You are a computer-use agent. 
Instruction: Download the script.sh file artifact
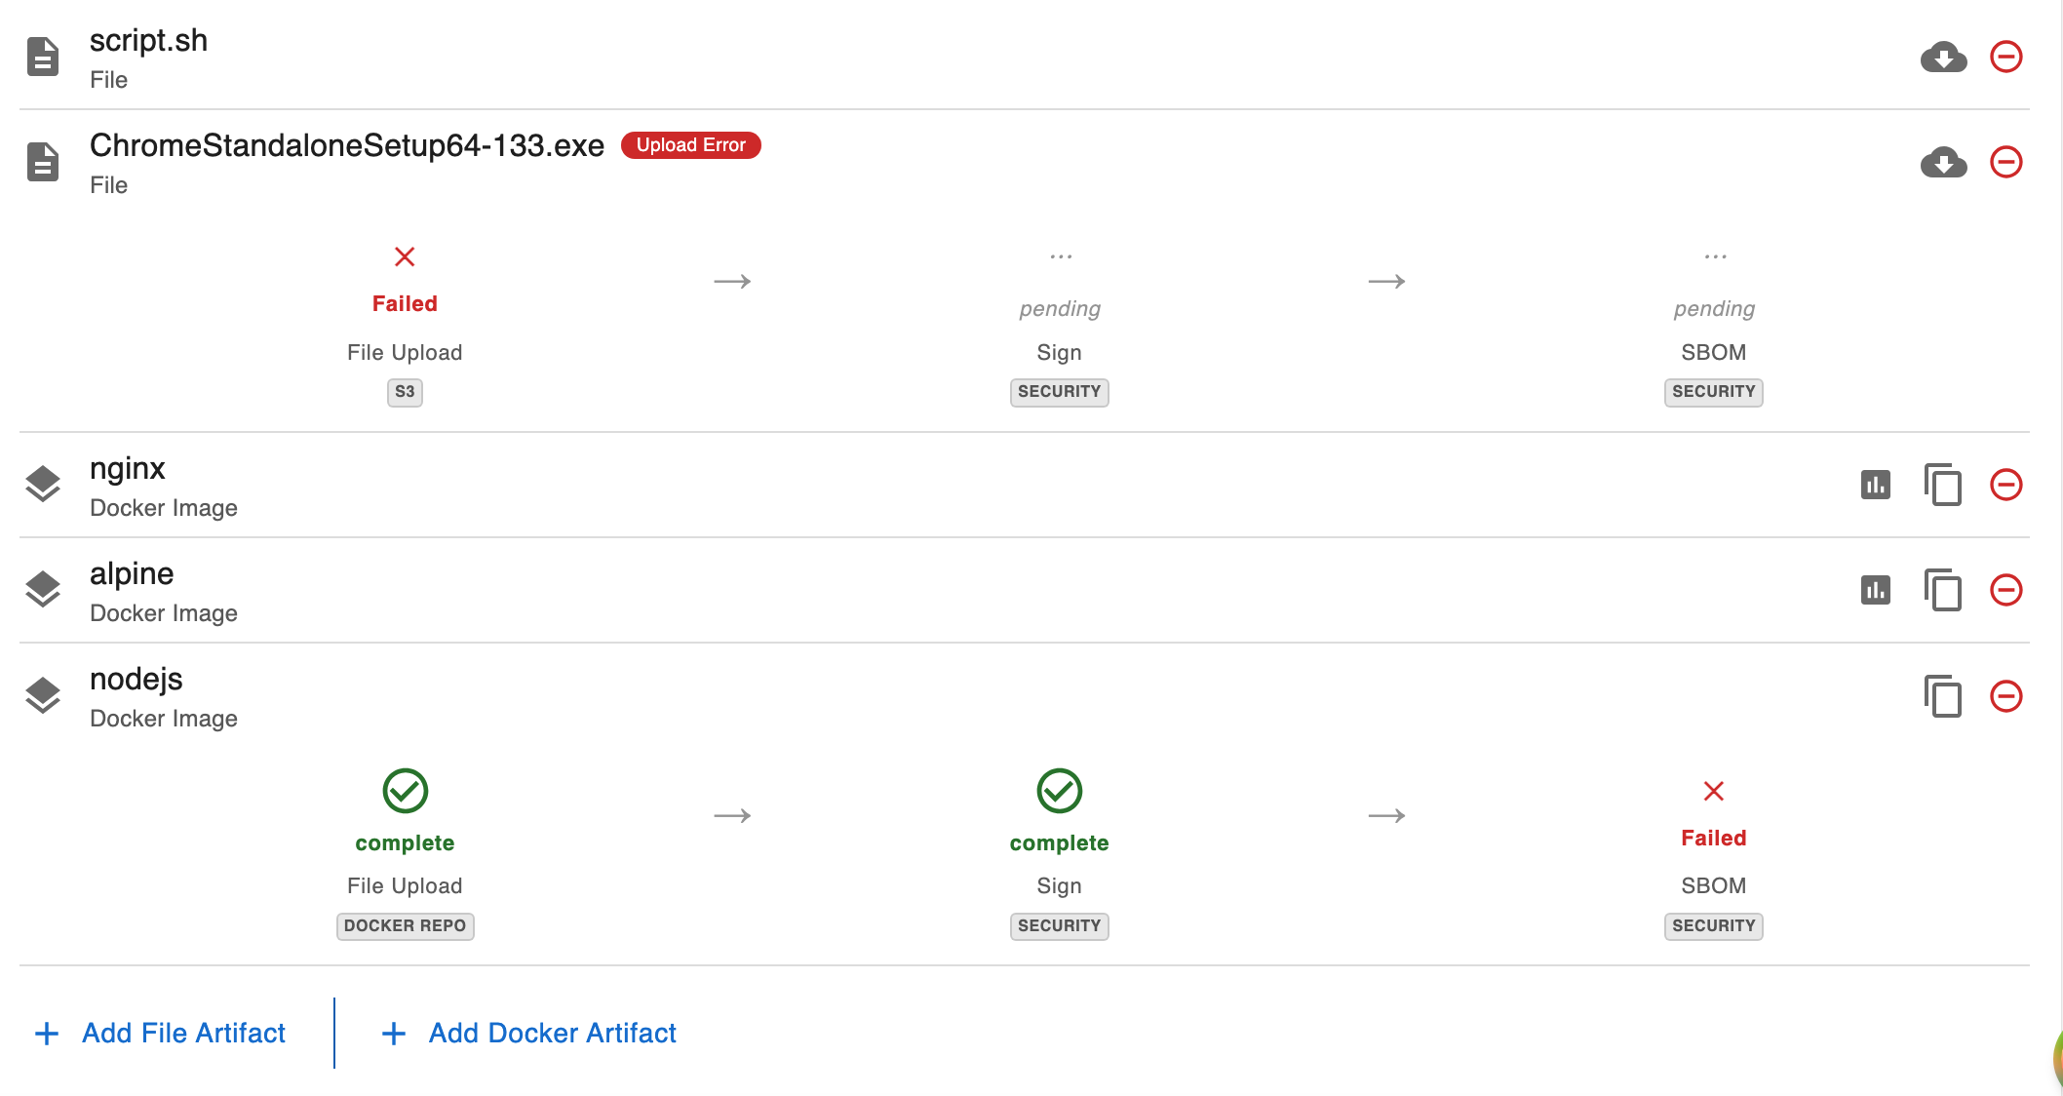[x=1944, y=57]
